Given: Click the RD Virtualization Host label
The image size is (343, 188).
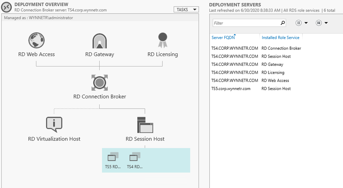Looking at the screenshot, I should tap(54, 139).
